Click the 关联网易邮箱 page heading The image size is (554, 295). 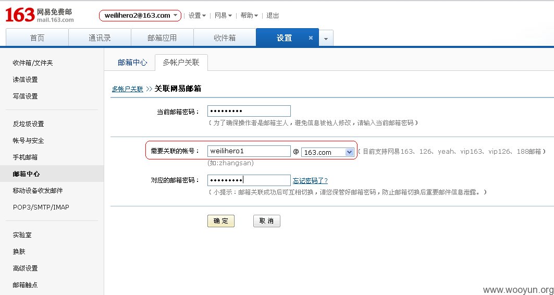pos(178,89)
